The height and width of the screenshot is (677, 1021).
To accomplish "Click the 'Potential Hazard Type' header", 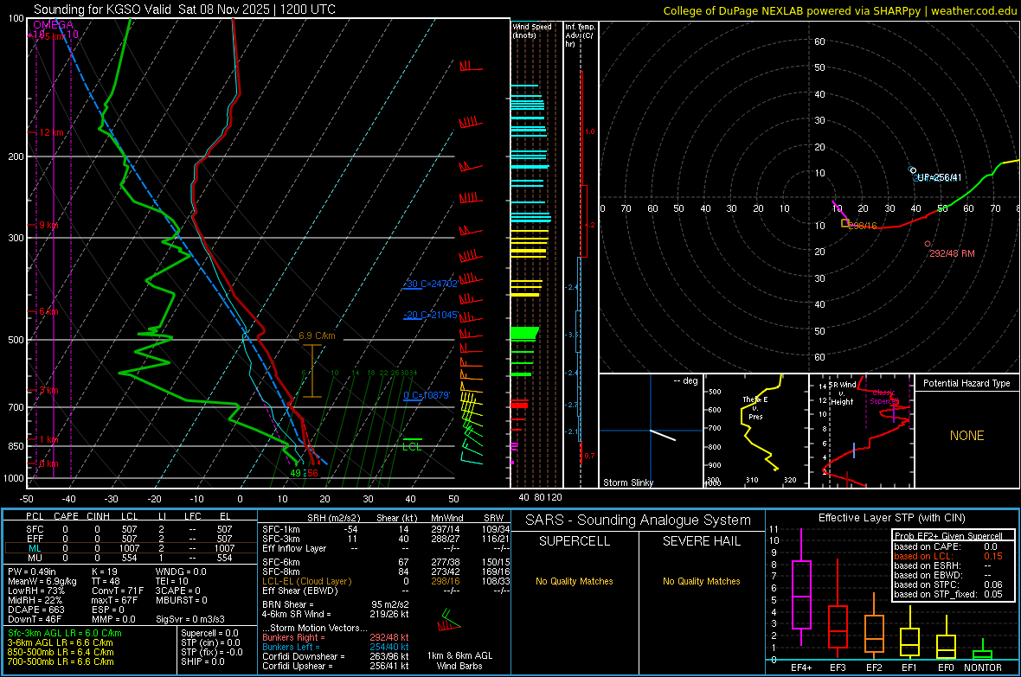I will (x=967, y=383).
